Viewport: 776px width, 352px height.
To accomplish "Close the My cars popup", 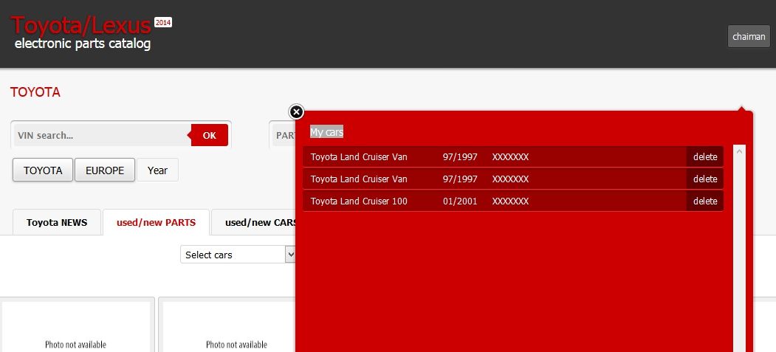I will 296,111.
